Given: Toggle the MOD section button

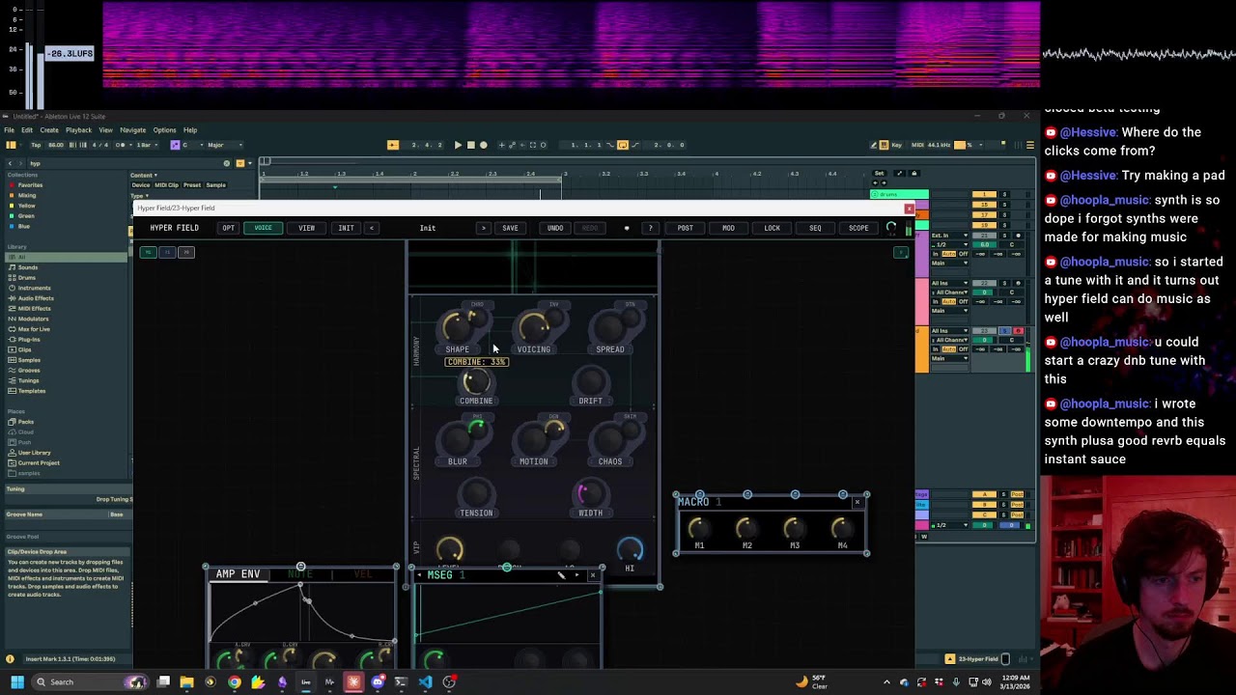Looking at the screenshot, I should point(728,228).
